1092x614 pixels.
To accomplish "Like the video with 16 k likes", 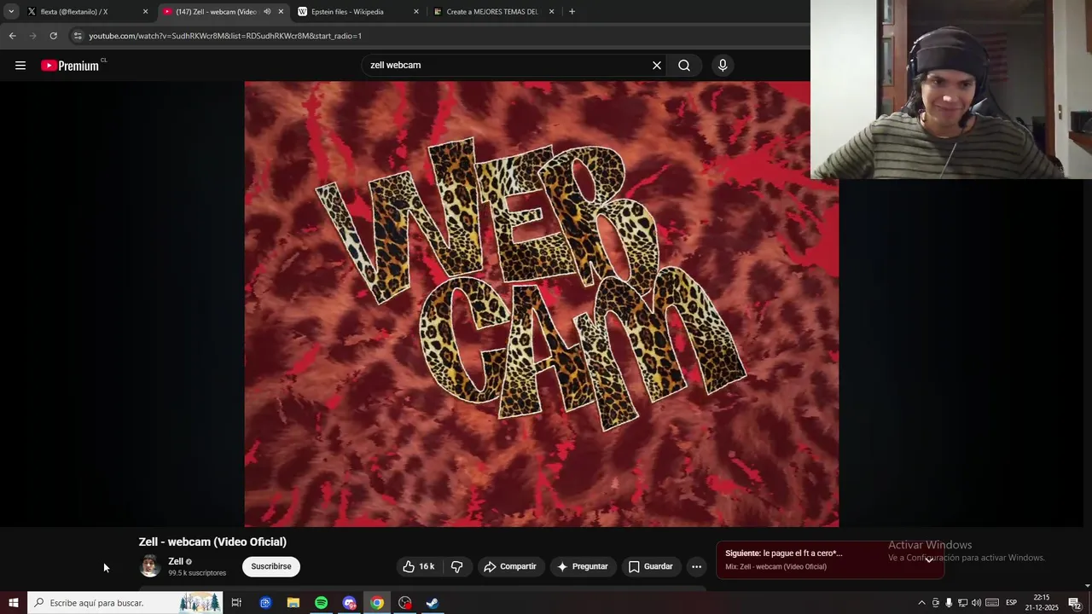I will [419, 566].
